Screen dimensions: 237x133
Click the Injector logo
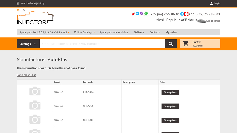[x=35, y=18]
